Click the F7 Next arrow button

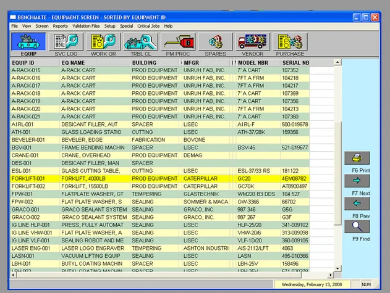[x=357, y=181]
